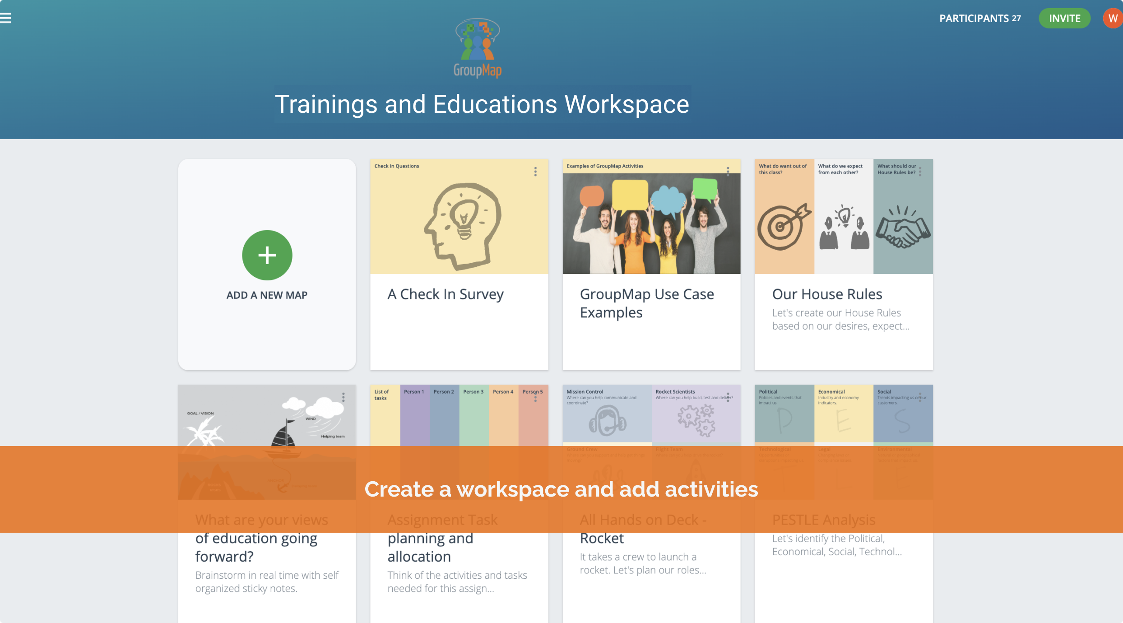The height and width of the screenshot is (623, 1123).
Task: Open three-dot menu on All Hands on Deck card
Action: point(728,397)
